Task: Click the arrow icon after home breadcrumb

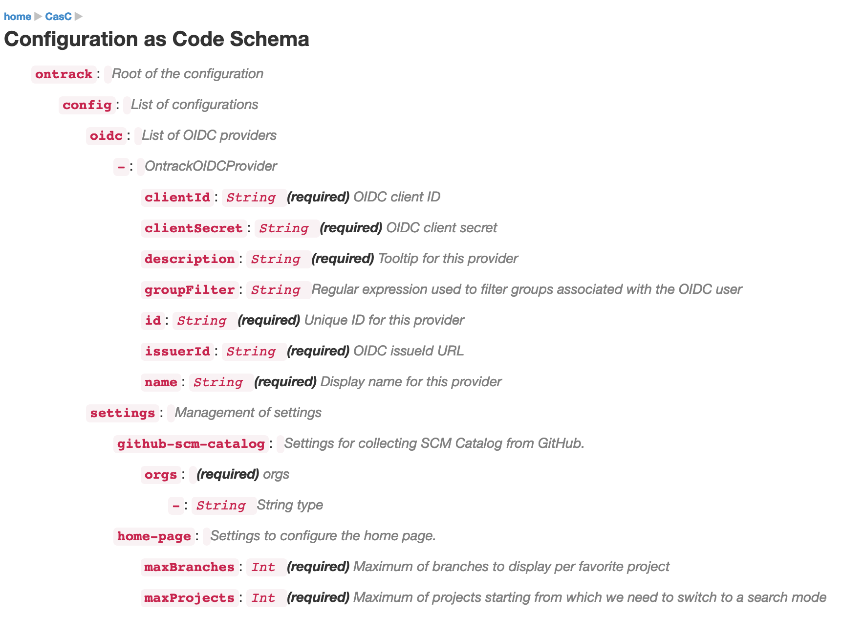Action: pyautogui.click(x=38, y=17)
